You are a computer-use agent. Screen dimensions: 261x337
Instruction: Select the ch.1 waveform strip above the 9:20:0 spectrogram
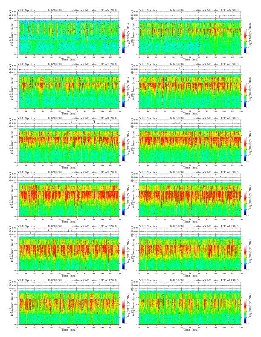pos(68,177)
